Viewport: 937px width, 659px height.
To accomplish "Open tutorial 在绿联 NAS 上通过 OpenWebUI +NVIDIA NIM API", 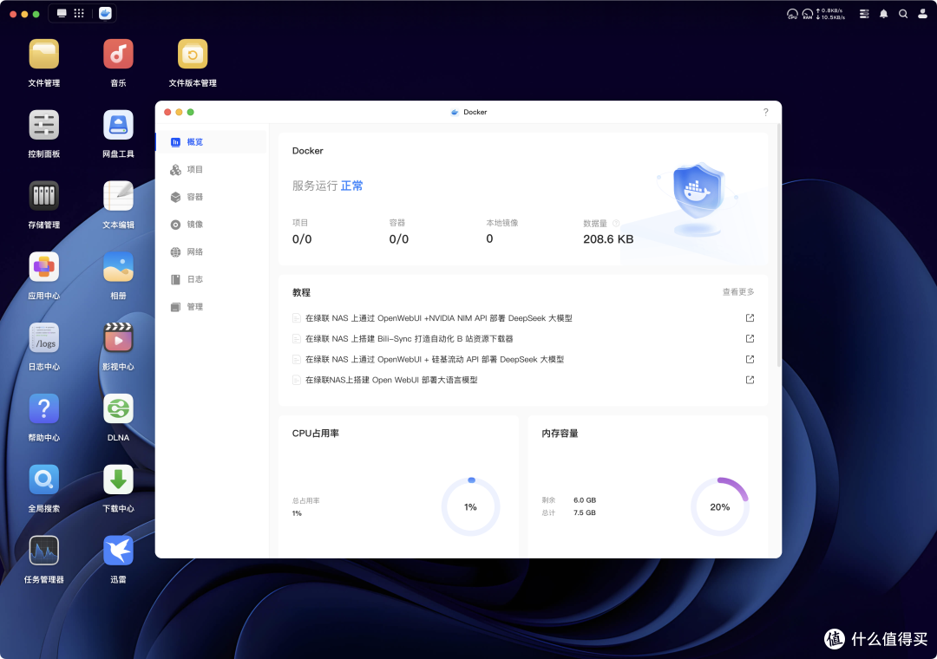I will [439, 318].
